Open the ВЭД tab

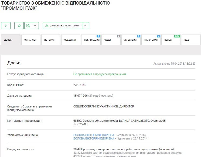191,40
